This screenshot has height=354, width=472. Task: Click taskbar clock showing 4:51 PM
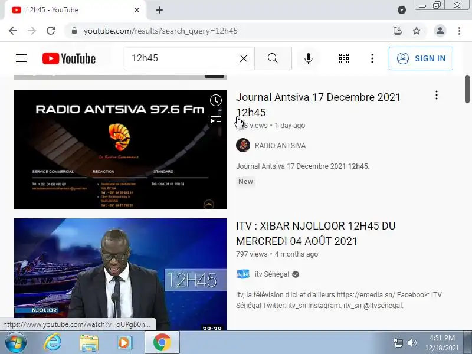coord(442,343)
